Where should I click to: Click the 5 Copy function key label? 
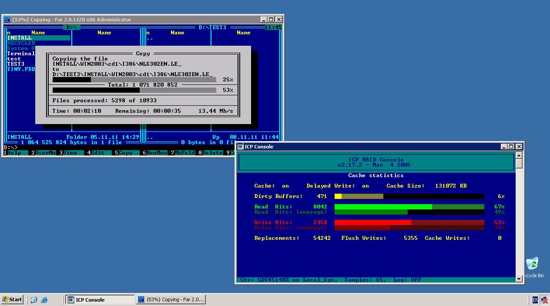click(x=124, y=153)
